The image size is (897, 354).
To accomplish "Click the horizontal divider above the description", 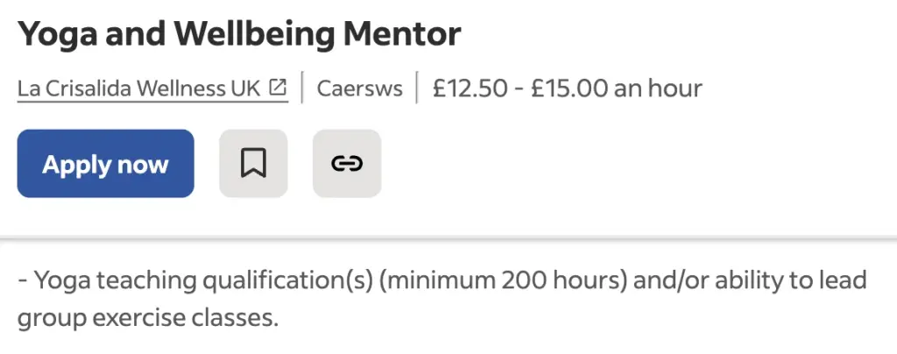I will [x=448, y=238].
